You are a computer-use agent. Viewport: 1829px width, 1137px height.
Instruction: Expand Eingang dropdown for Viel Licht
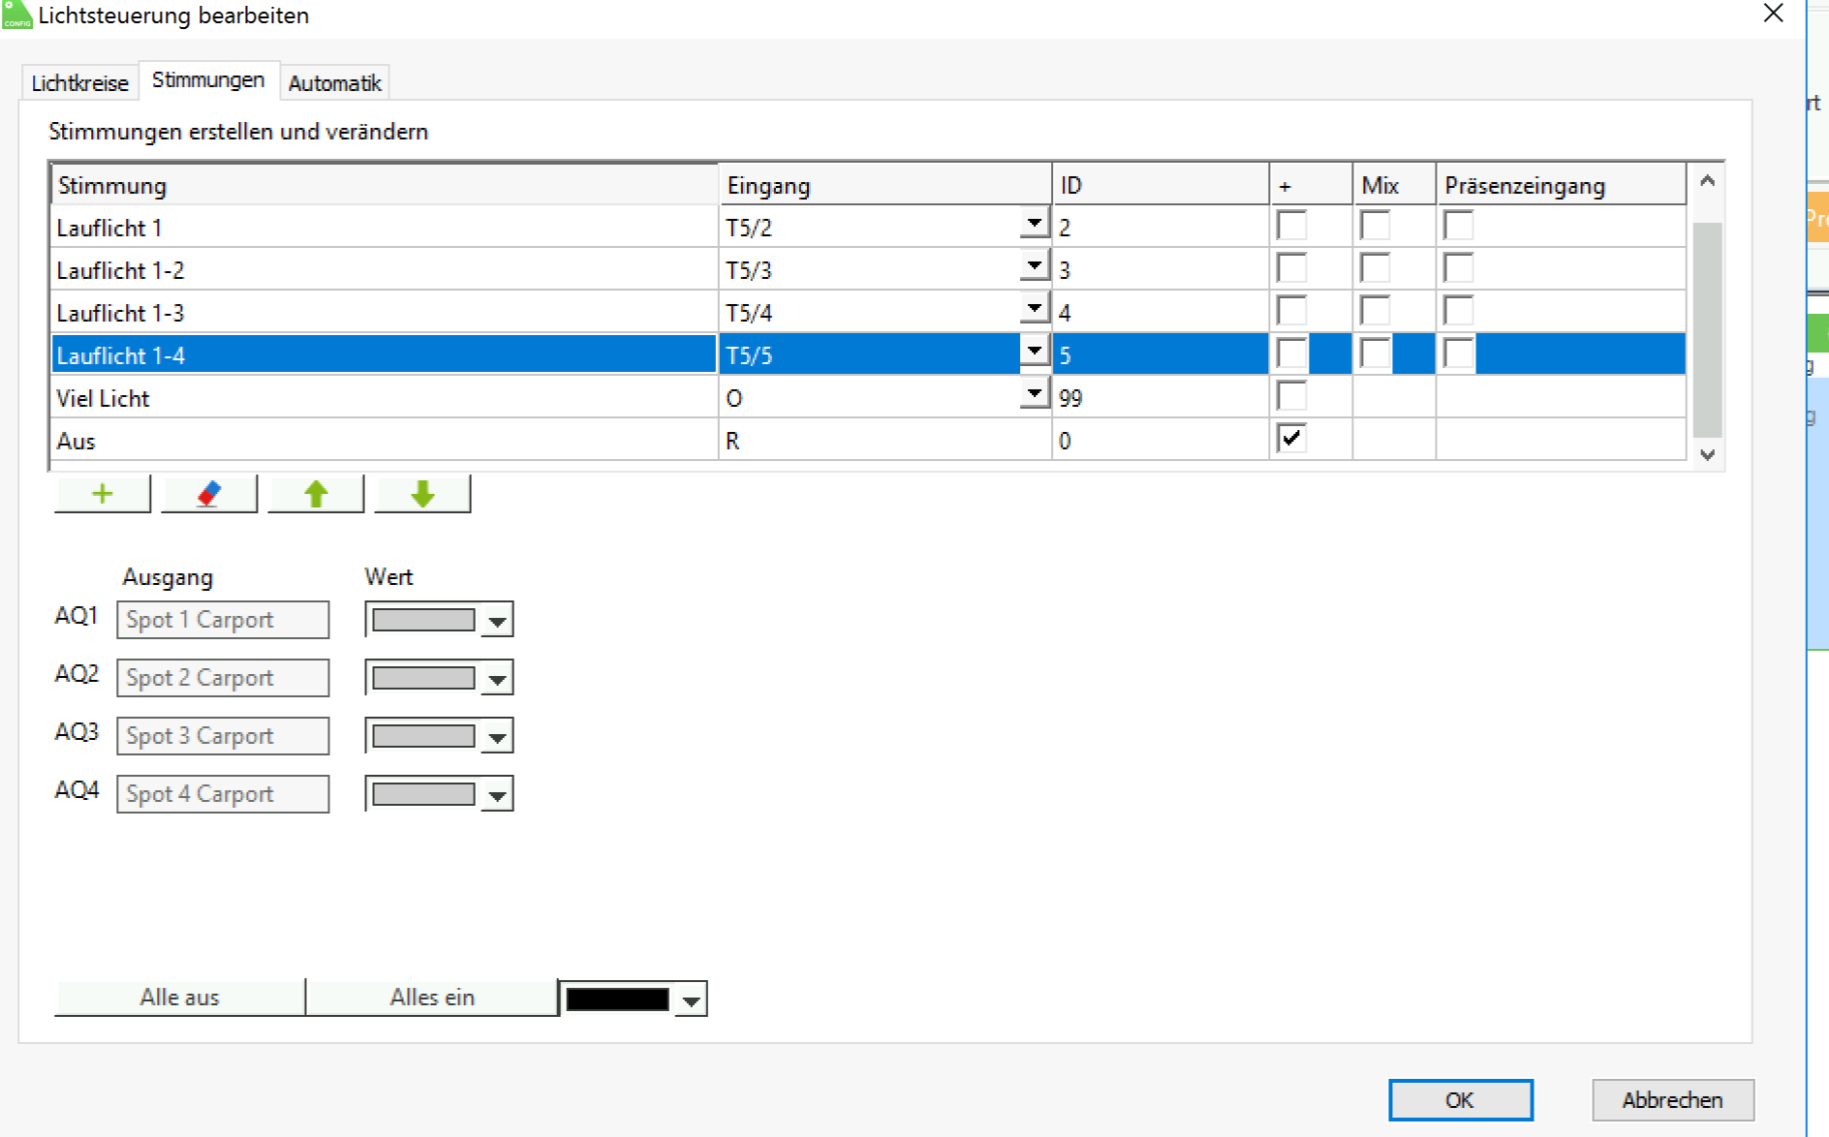pos(1035,395)
